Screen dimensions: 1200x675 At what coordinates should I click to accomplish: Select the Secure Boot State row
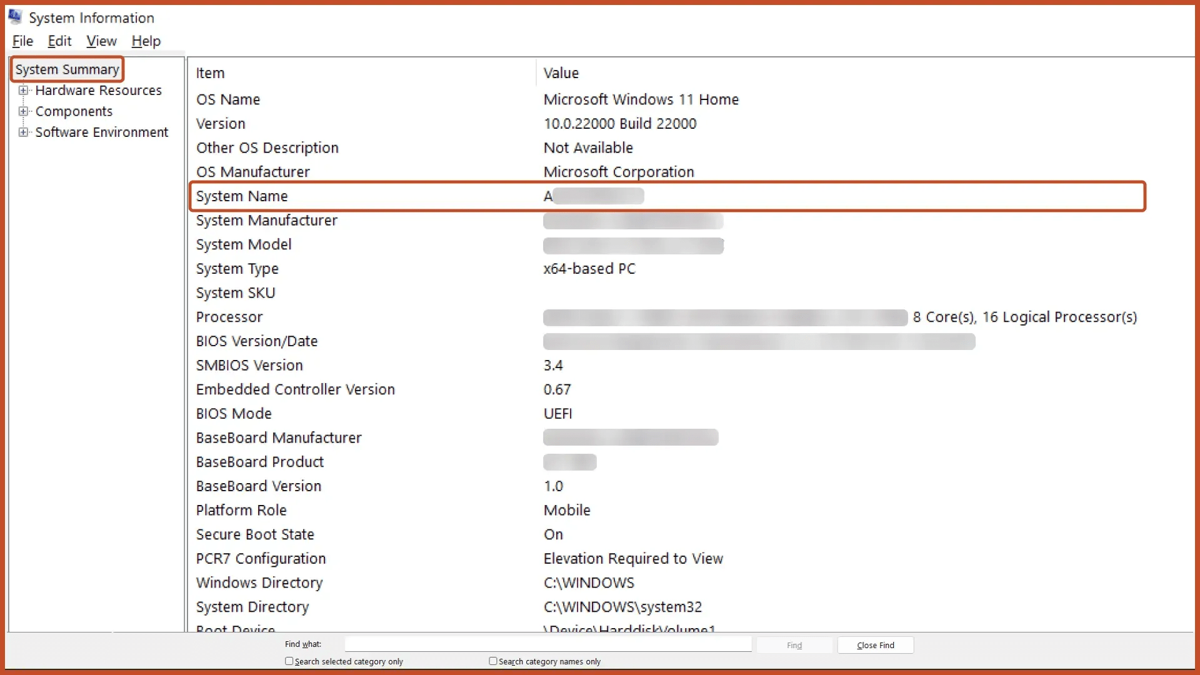(x=255, y=534)
